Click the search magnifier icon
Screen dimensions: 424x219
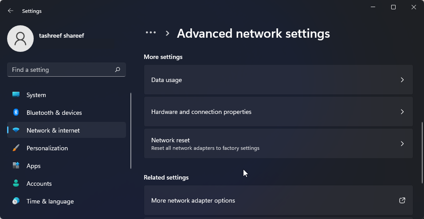[118, 70]
